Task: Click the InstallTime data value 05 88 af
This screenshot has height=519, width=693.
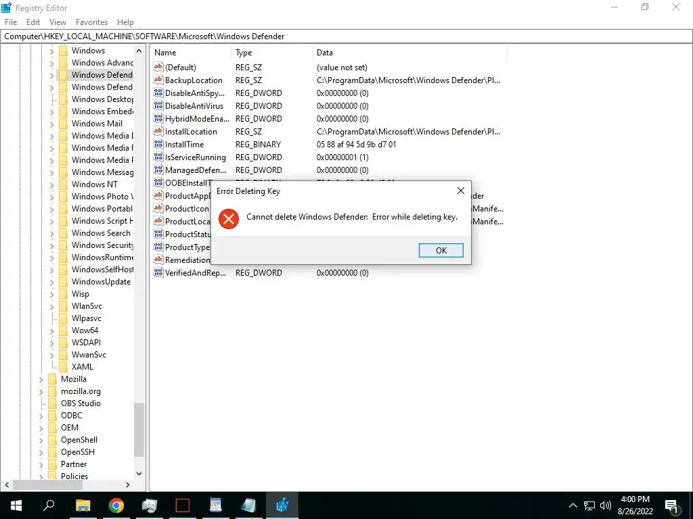Action: (356, 145)
